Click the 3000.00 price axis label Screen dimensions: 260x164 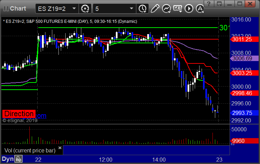pos(241,87)
